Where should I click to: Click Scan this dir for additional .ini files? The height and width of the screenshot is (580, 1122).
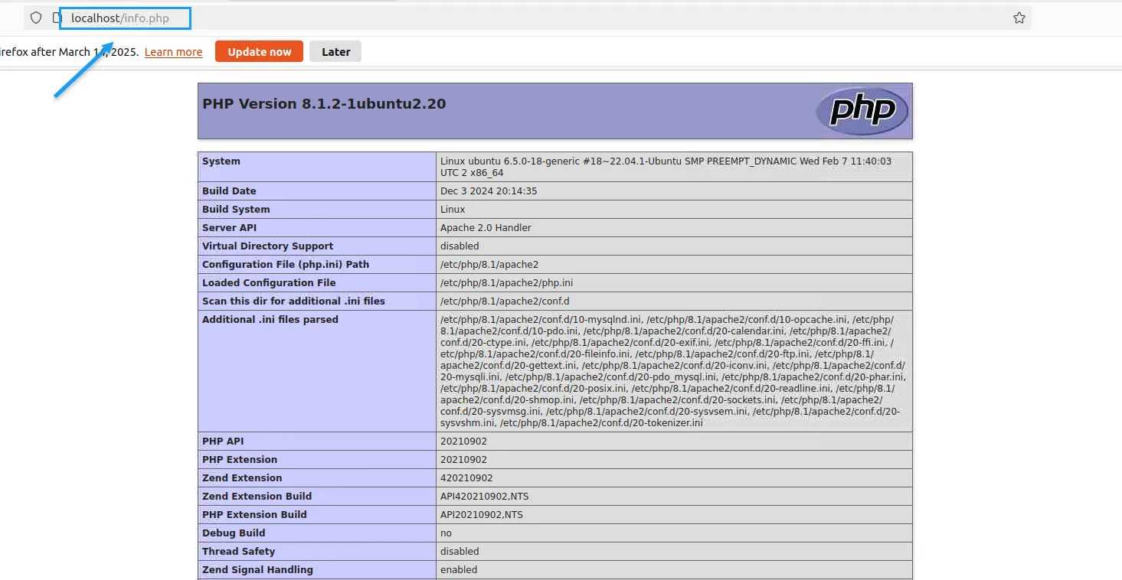293,301
